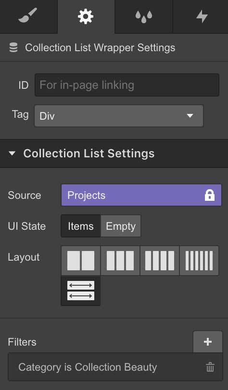
Task: Open the Category is Collection Beauty filter
Action: (x=88, y=367)
